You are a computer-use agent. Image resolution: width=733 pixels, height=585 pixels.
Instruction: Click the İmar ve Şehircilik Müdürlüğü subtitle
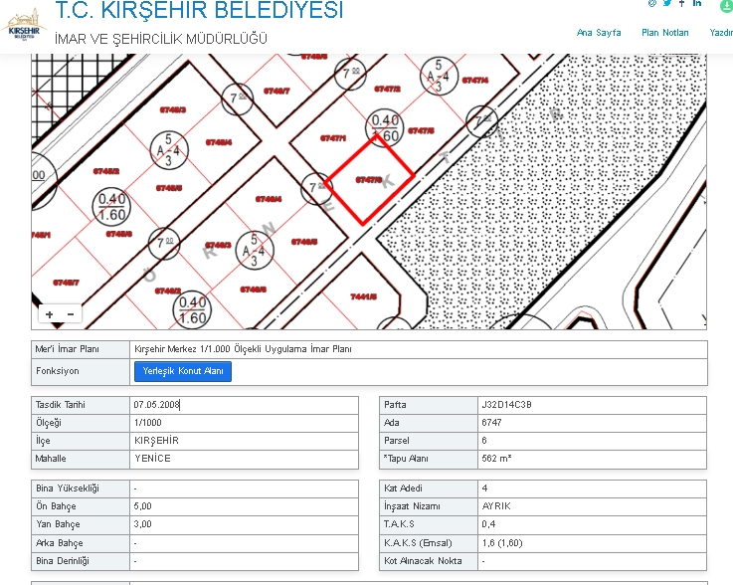pos(161,39)
